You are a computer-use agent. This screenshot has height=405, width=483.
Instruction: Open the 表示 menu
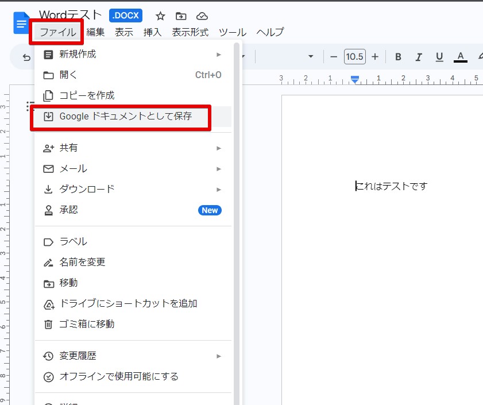(x=124, y=32)
